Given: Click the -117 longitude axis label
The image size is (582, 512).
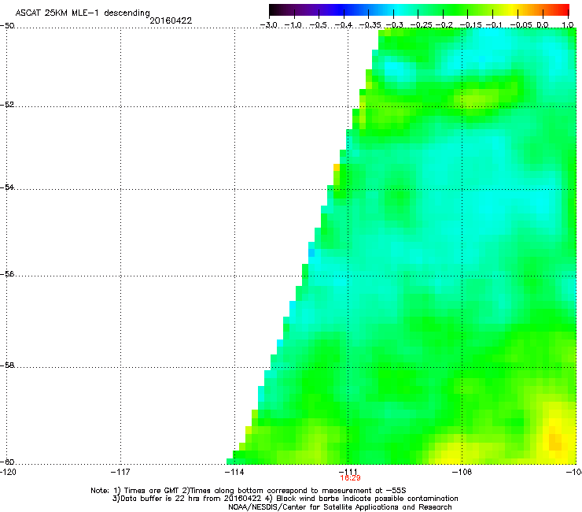Looking at the screenshot, I should click(x=120, y=472).
